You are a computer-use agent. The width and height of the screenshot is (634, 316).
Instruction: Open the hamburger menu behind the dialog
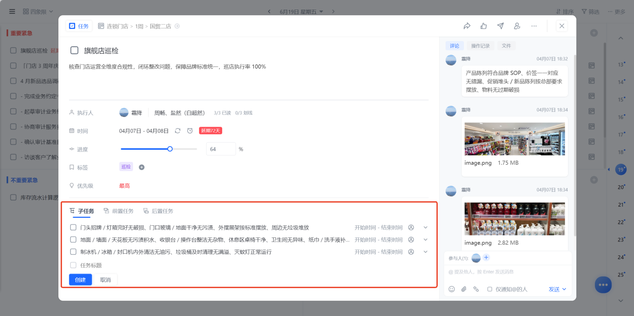[12, 11]
